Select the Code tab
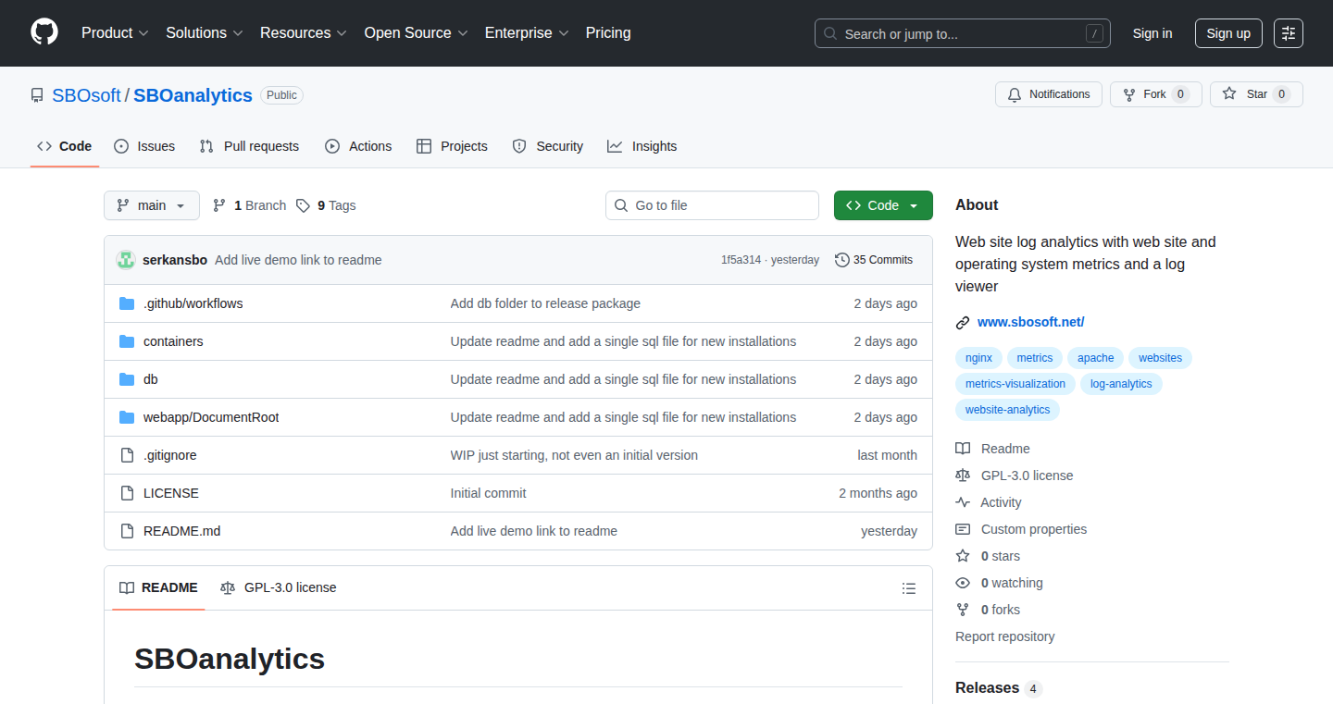The image size is (1333, 704). tap(65, 146)
